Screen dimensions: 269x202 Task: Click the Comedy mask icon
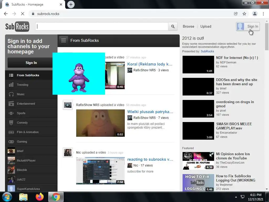point(11,123)
